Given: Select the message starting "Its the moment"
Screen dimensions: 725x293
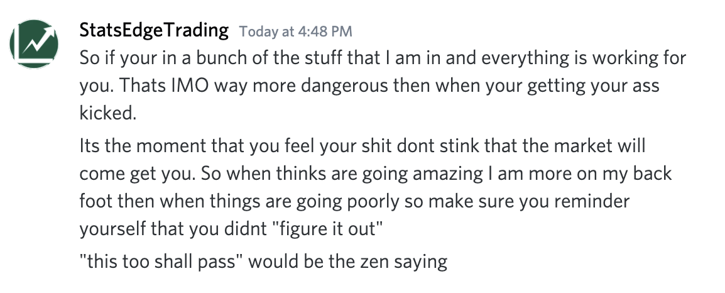Looking at the screenshot, I should pyautogui.click(x=376, y=187).
